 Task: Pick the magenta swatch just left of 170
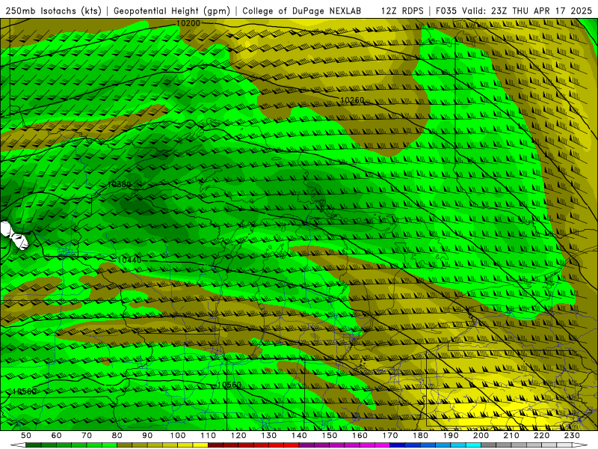(x=383, y=445)
